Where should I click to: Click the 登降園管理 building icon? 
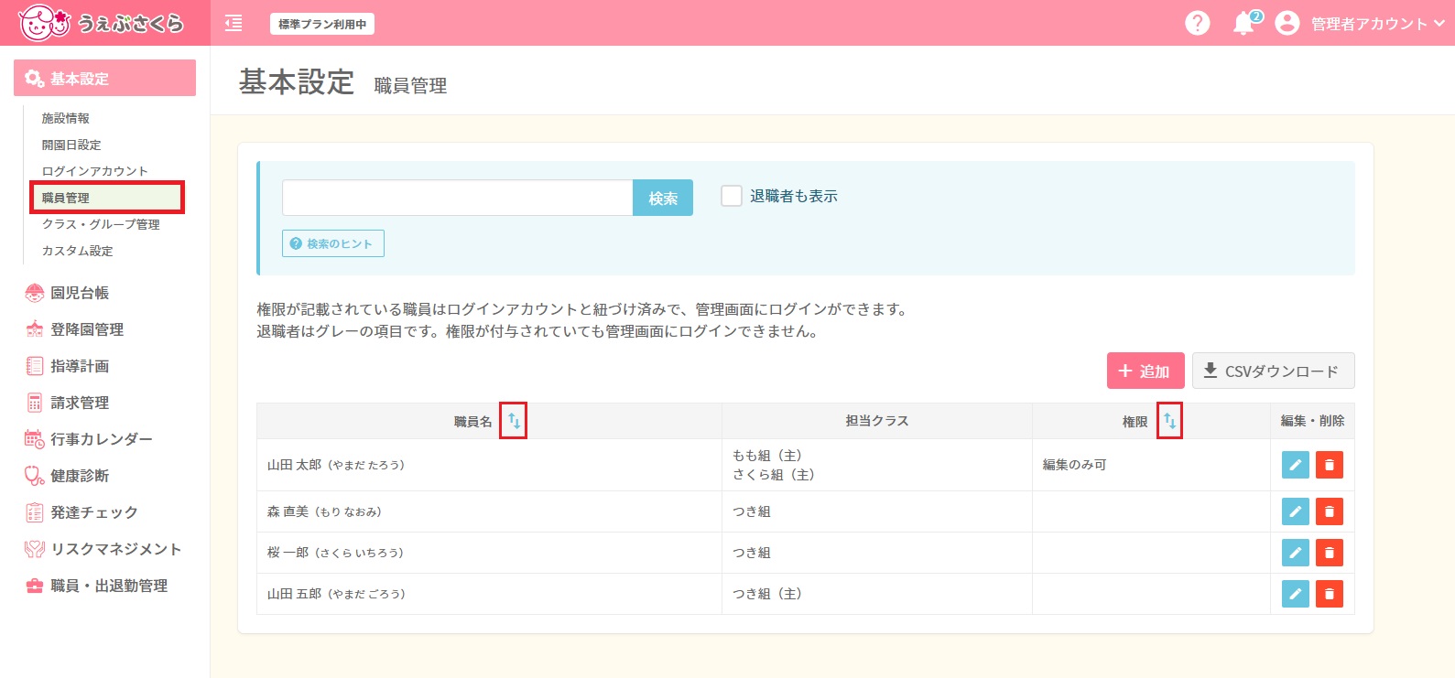coord(34,329)
